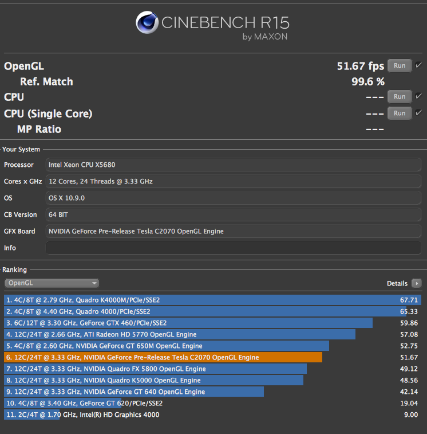427x434 pixels.
Task: Select ranking row ATI Radeon HD 5770
Action: click(x=212, y=334)
